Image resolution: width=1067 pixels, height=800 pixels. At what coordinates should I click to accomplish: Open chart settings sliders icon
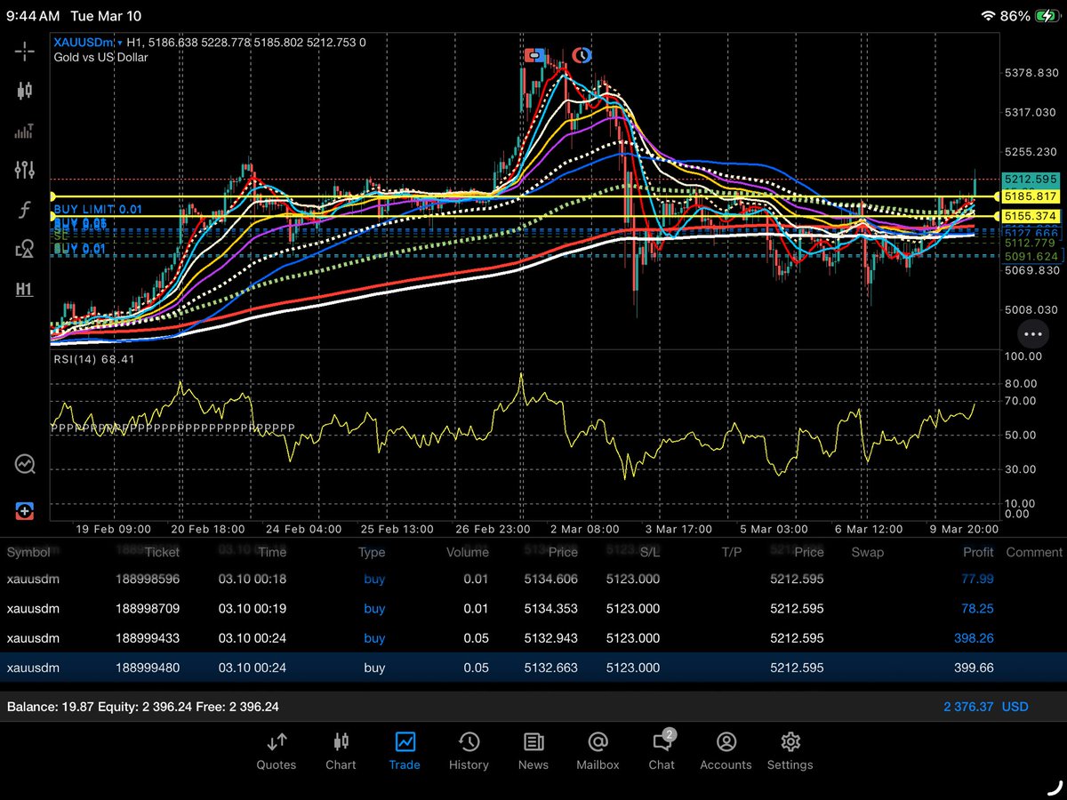(24, 170)
